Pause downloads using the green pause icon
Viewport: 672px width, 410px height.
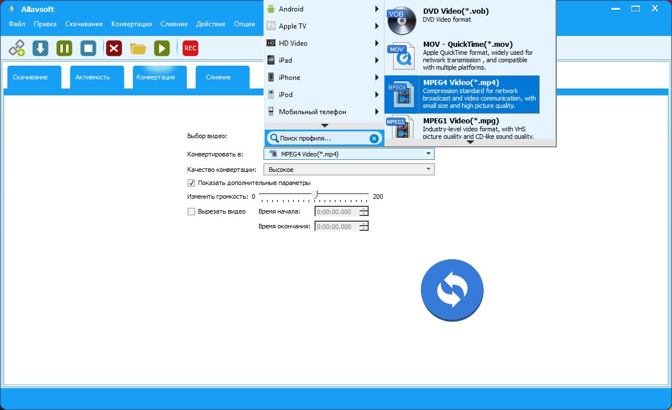pyautogui.click(x=64, y=49)
